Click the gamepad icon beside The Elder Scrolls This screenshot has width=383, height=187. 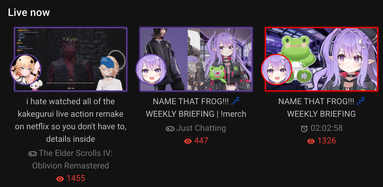pyautogui.click(x=32, y=154)
